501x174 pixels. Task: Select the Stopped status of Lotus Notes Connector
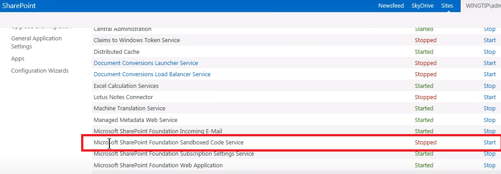point(426,97)
